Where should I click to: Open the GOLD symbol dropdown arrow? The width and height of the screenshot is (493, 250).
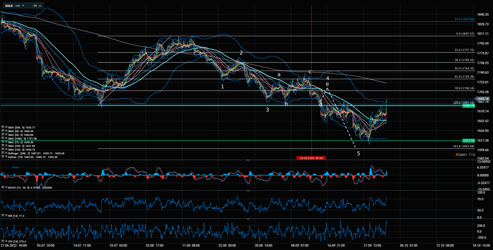23,6
